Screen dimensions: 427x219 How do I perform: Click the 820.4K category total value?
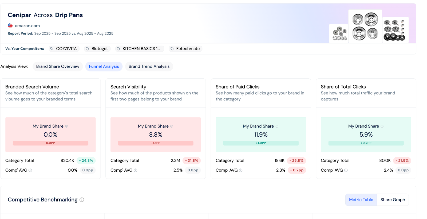point(67,161)
